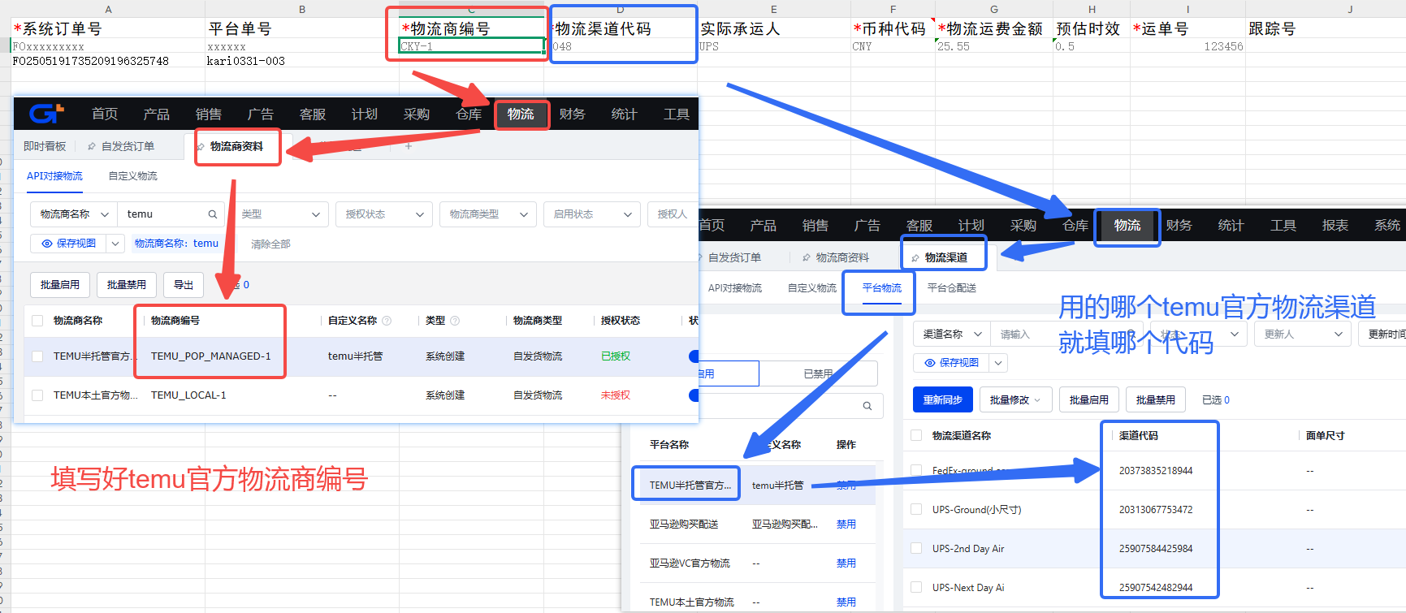Switch to the 平台仓配送 tab

[952, 288]
